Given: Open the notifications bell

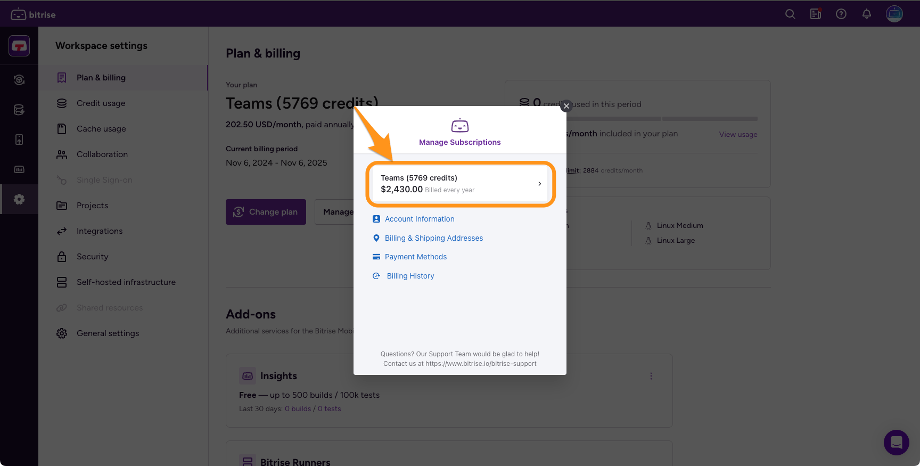Looking at the screenshot, I should point(867,14).
